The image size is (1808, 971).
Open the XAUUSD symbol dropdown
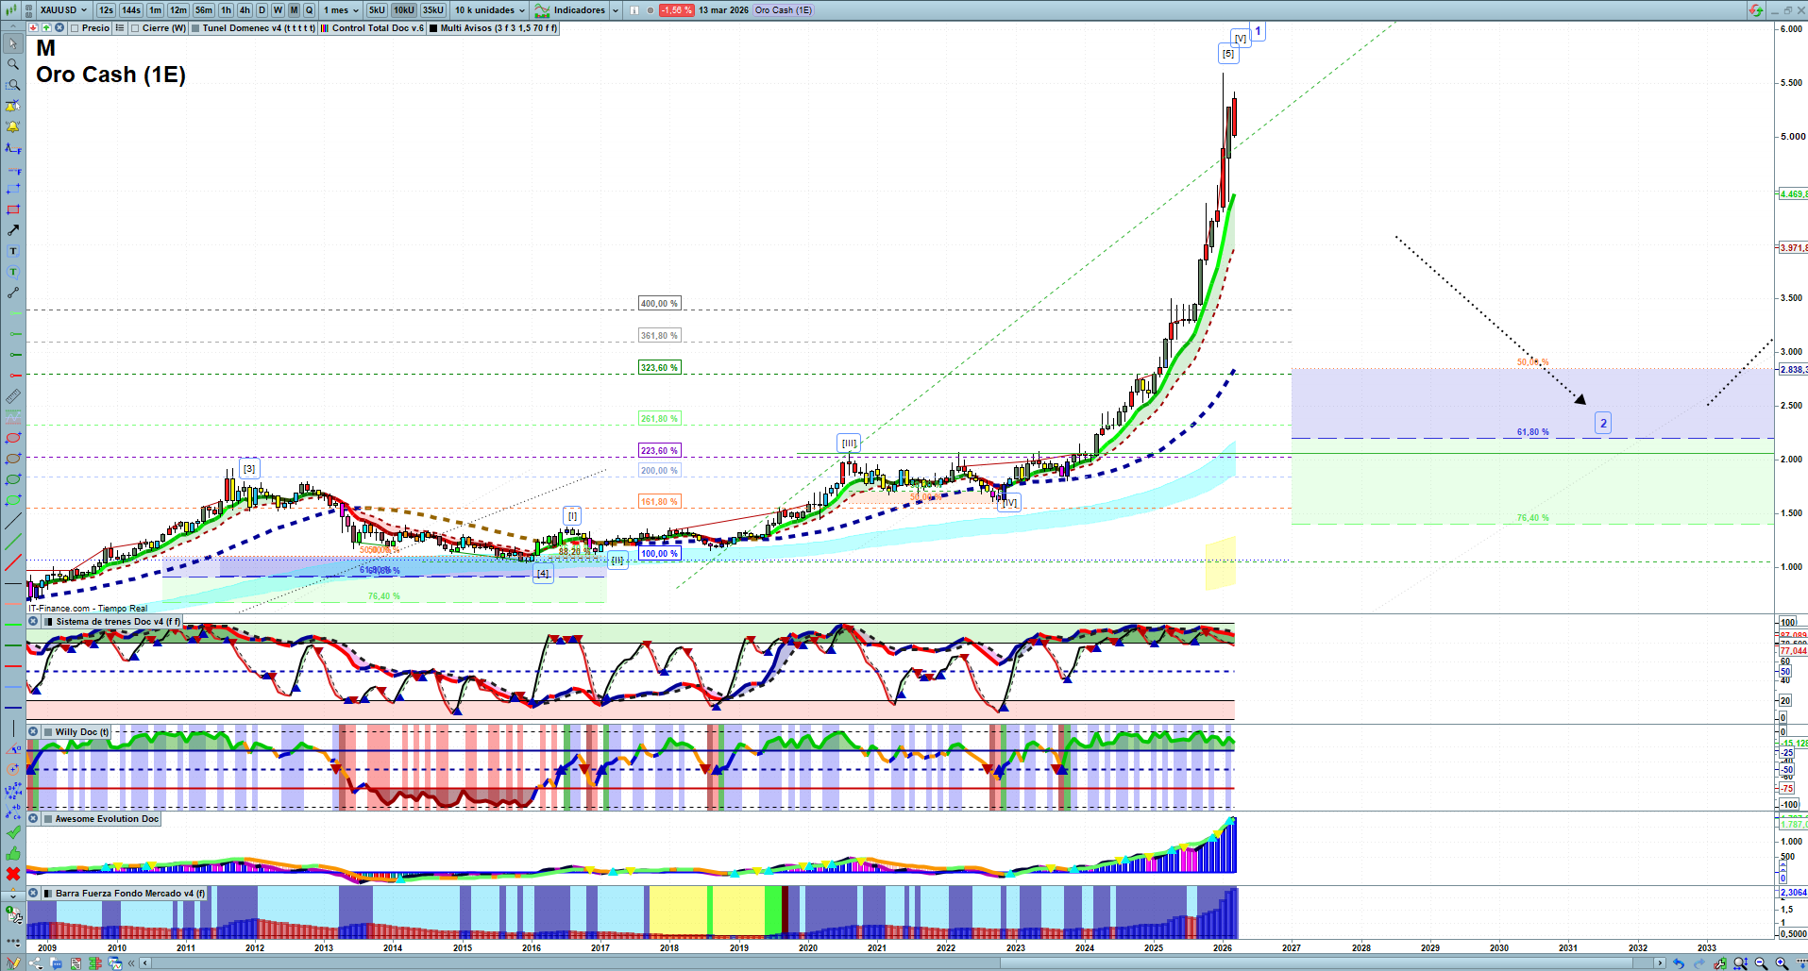pyautogui.click(x=63, y=10)
